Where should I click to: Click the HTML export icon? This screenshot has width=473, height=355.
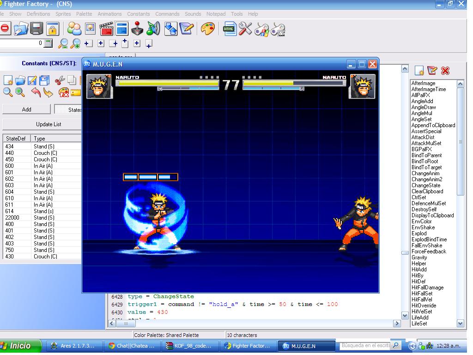click(x=230, y=29)
